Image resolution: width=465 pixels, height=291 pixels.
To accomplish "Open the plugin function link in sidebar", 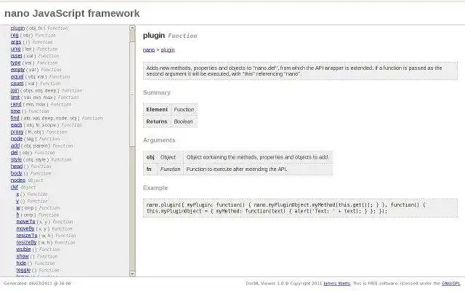I will (17, 28).
